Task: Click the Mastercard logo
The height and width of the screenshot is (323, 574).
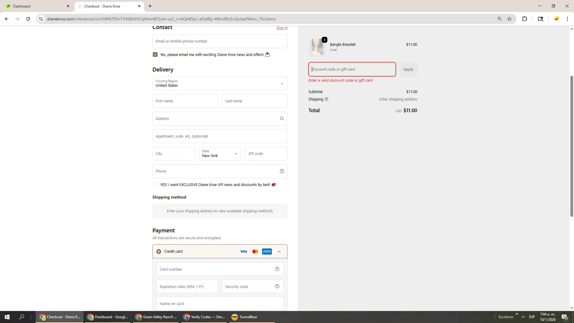Action: pos(255,251)
